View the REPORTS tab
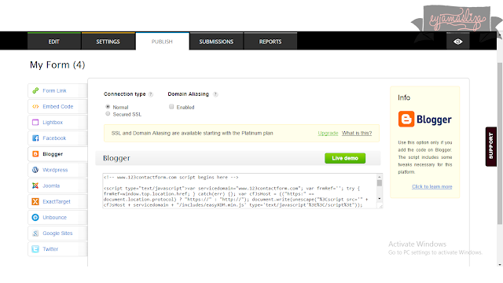 pyautogui.click(x=270, y=42)
